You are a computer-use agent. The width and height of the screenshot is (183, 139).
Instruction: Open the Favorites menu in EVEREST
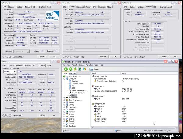click(x=89, y=65)
